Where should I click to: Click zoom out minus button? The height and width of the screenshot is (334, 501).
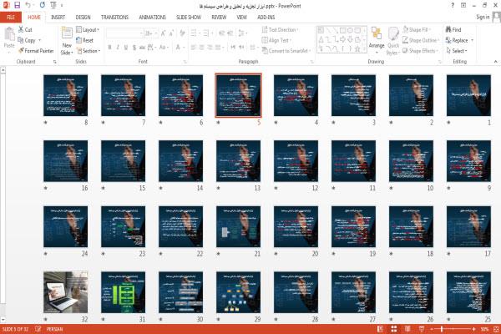coord(432,329)
